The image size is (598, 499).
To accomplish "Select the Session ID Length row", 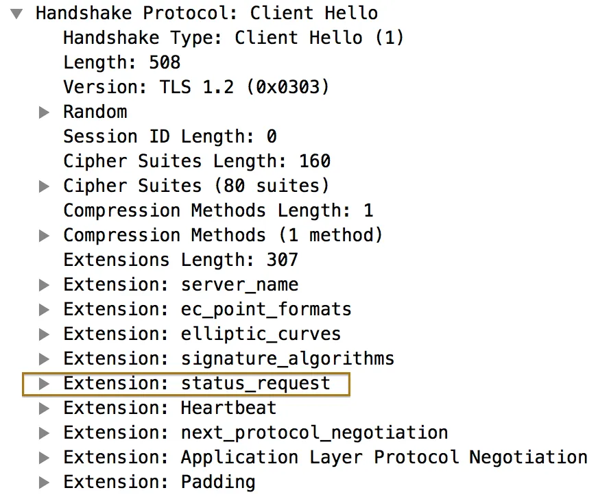I will [x=170, y=136].
